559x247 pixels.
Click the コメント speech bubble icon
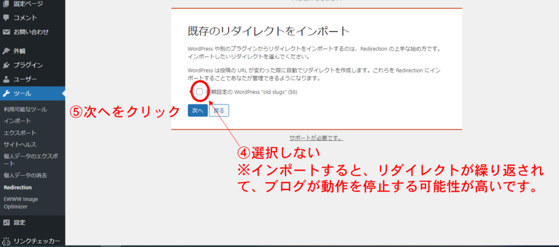pos(6,18)
